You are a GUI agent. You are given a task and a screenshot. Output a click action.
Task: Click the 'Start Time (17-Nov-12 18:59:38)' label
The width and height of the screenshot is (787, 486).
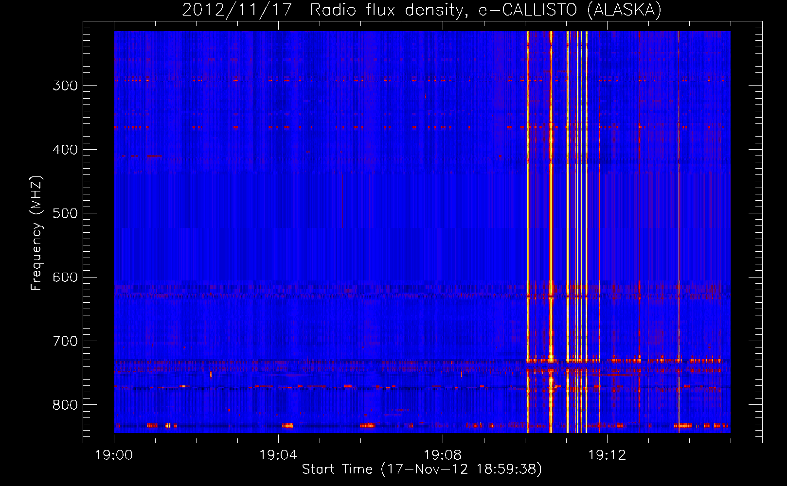[x=422, y=469]
